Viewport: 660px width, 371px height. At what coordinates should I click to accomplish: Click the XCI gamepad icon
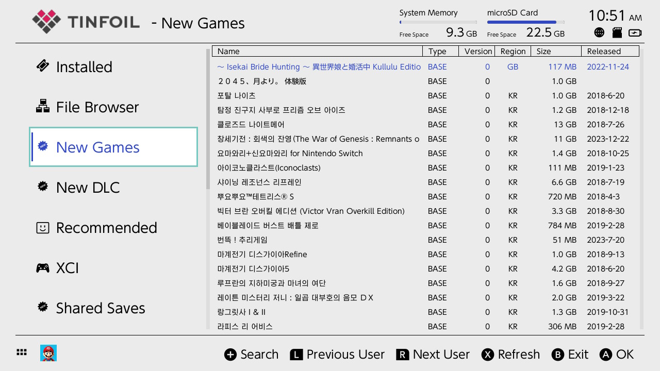43,267
